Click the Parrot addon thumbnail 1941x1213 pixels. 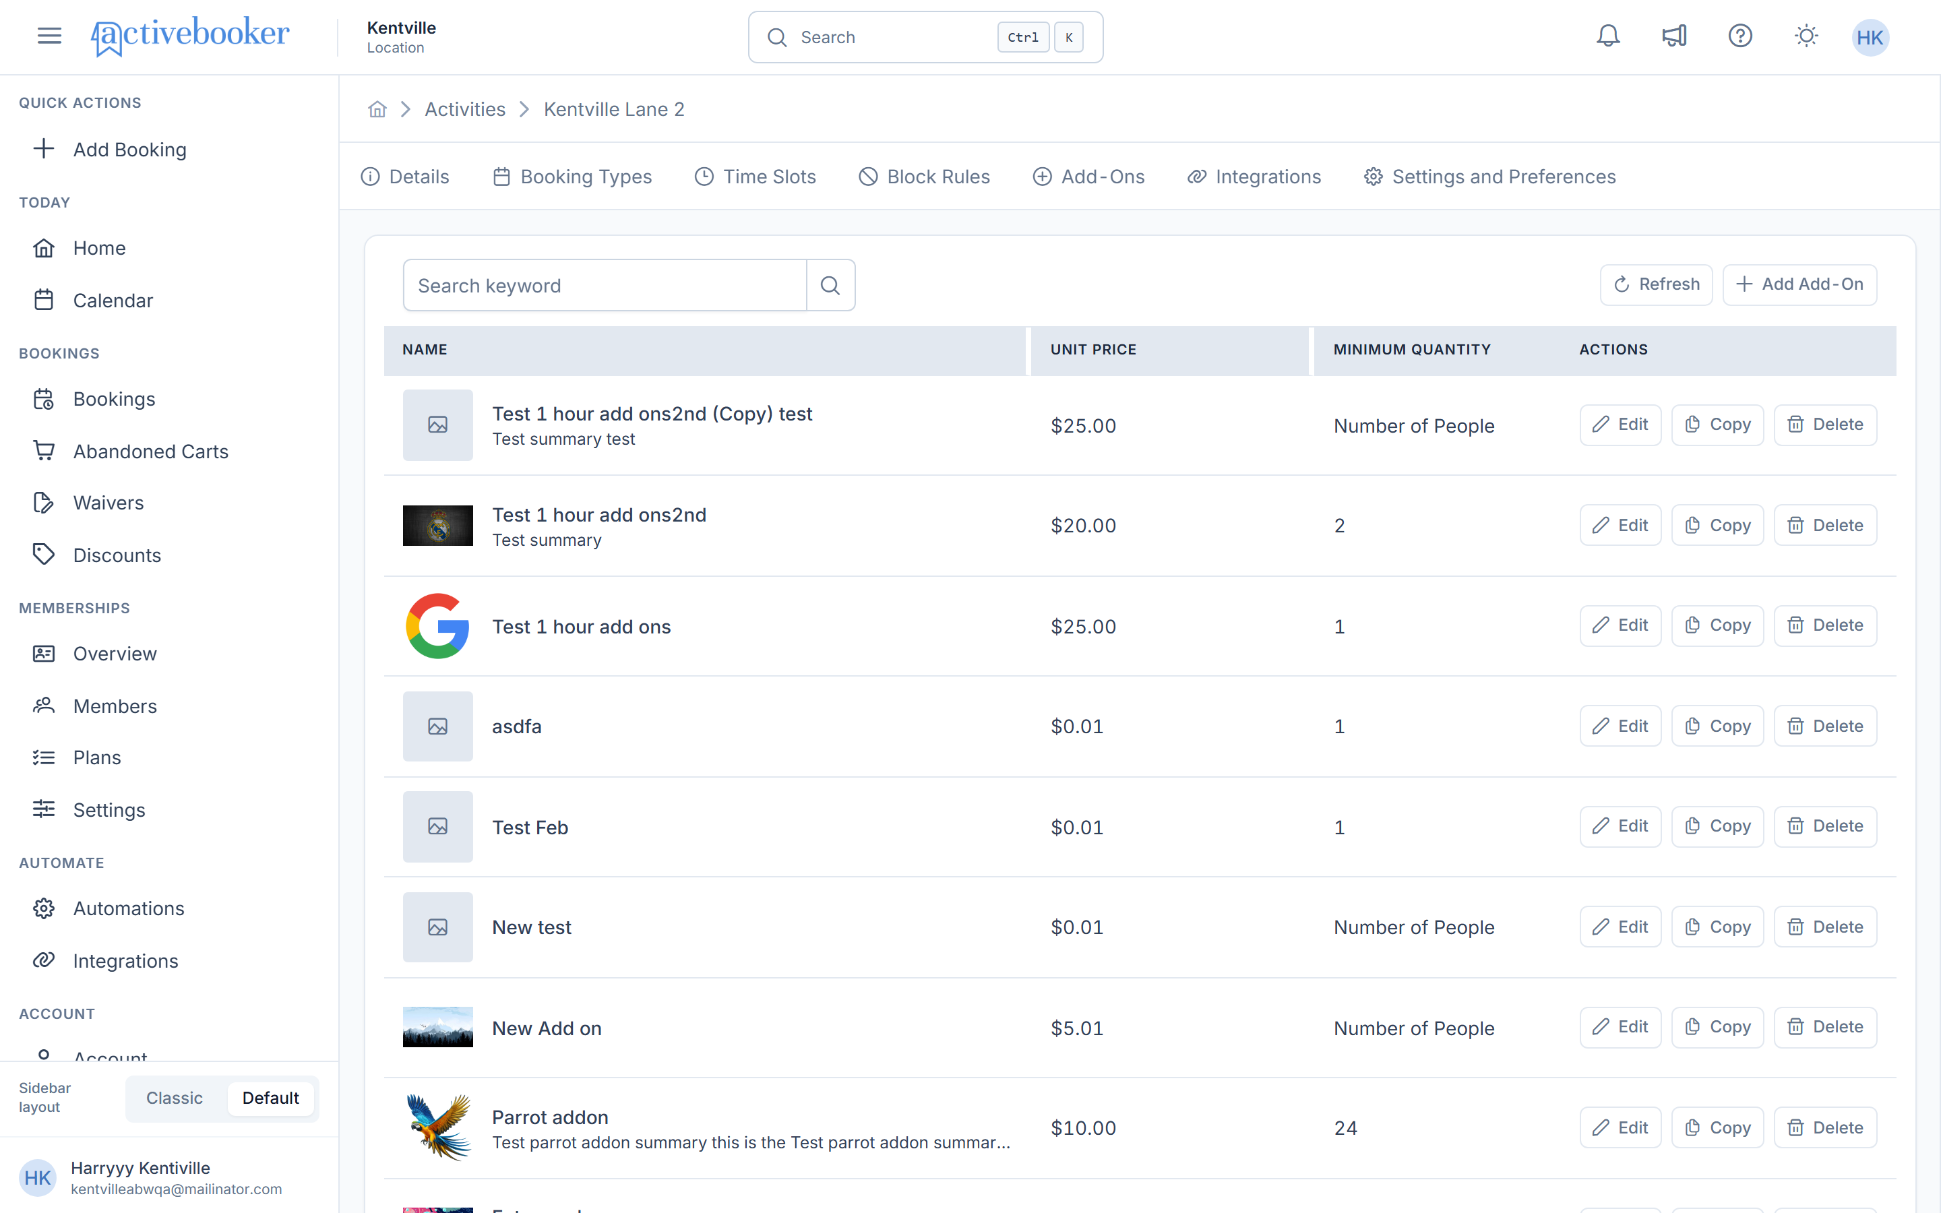437,1127
